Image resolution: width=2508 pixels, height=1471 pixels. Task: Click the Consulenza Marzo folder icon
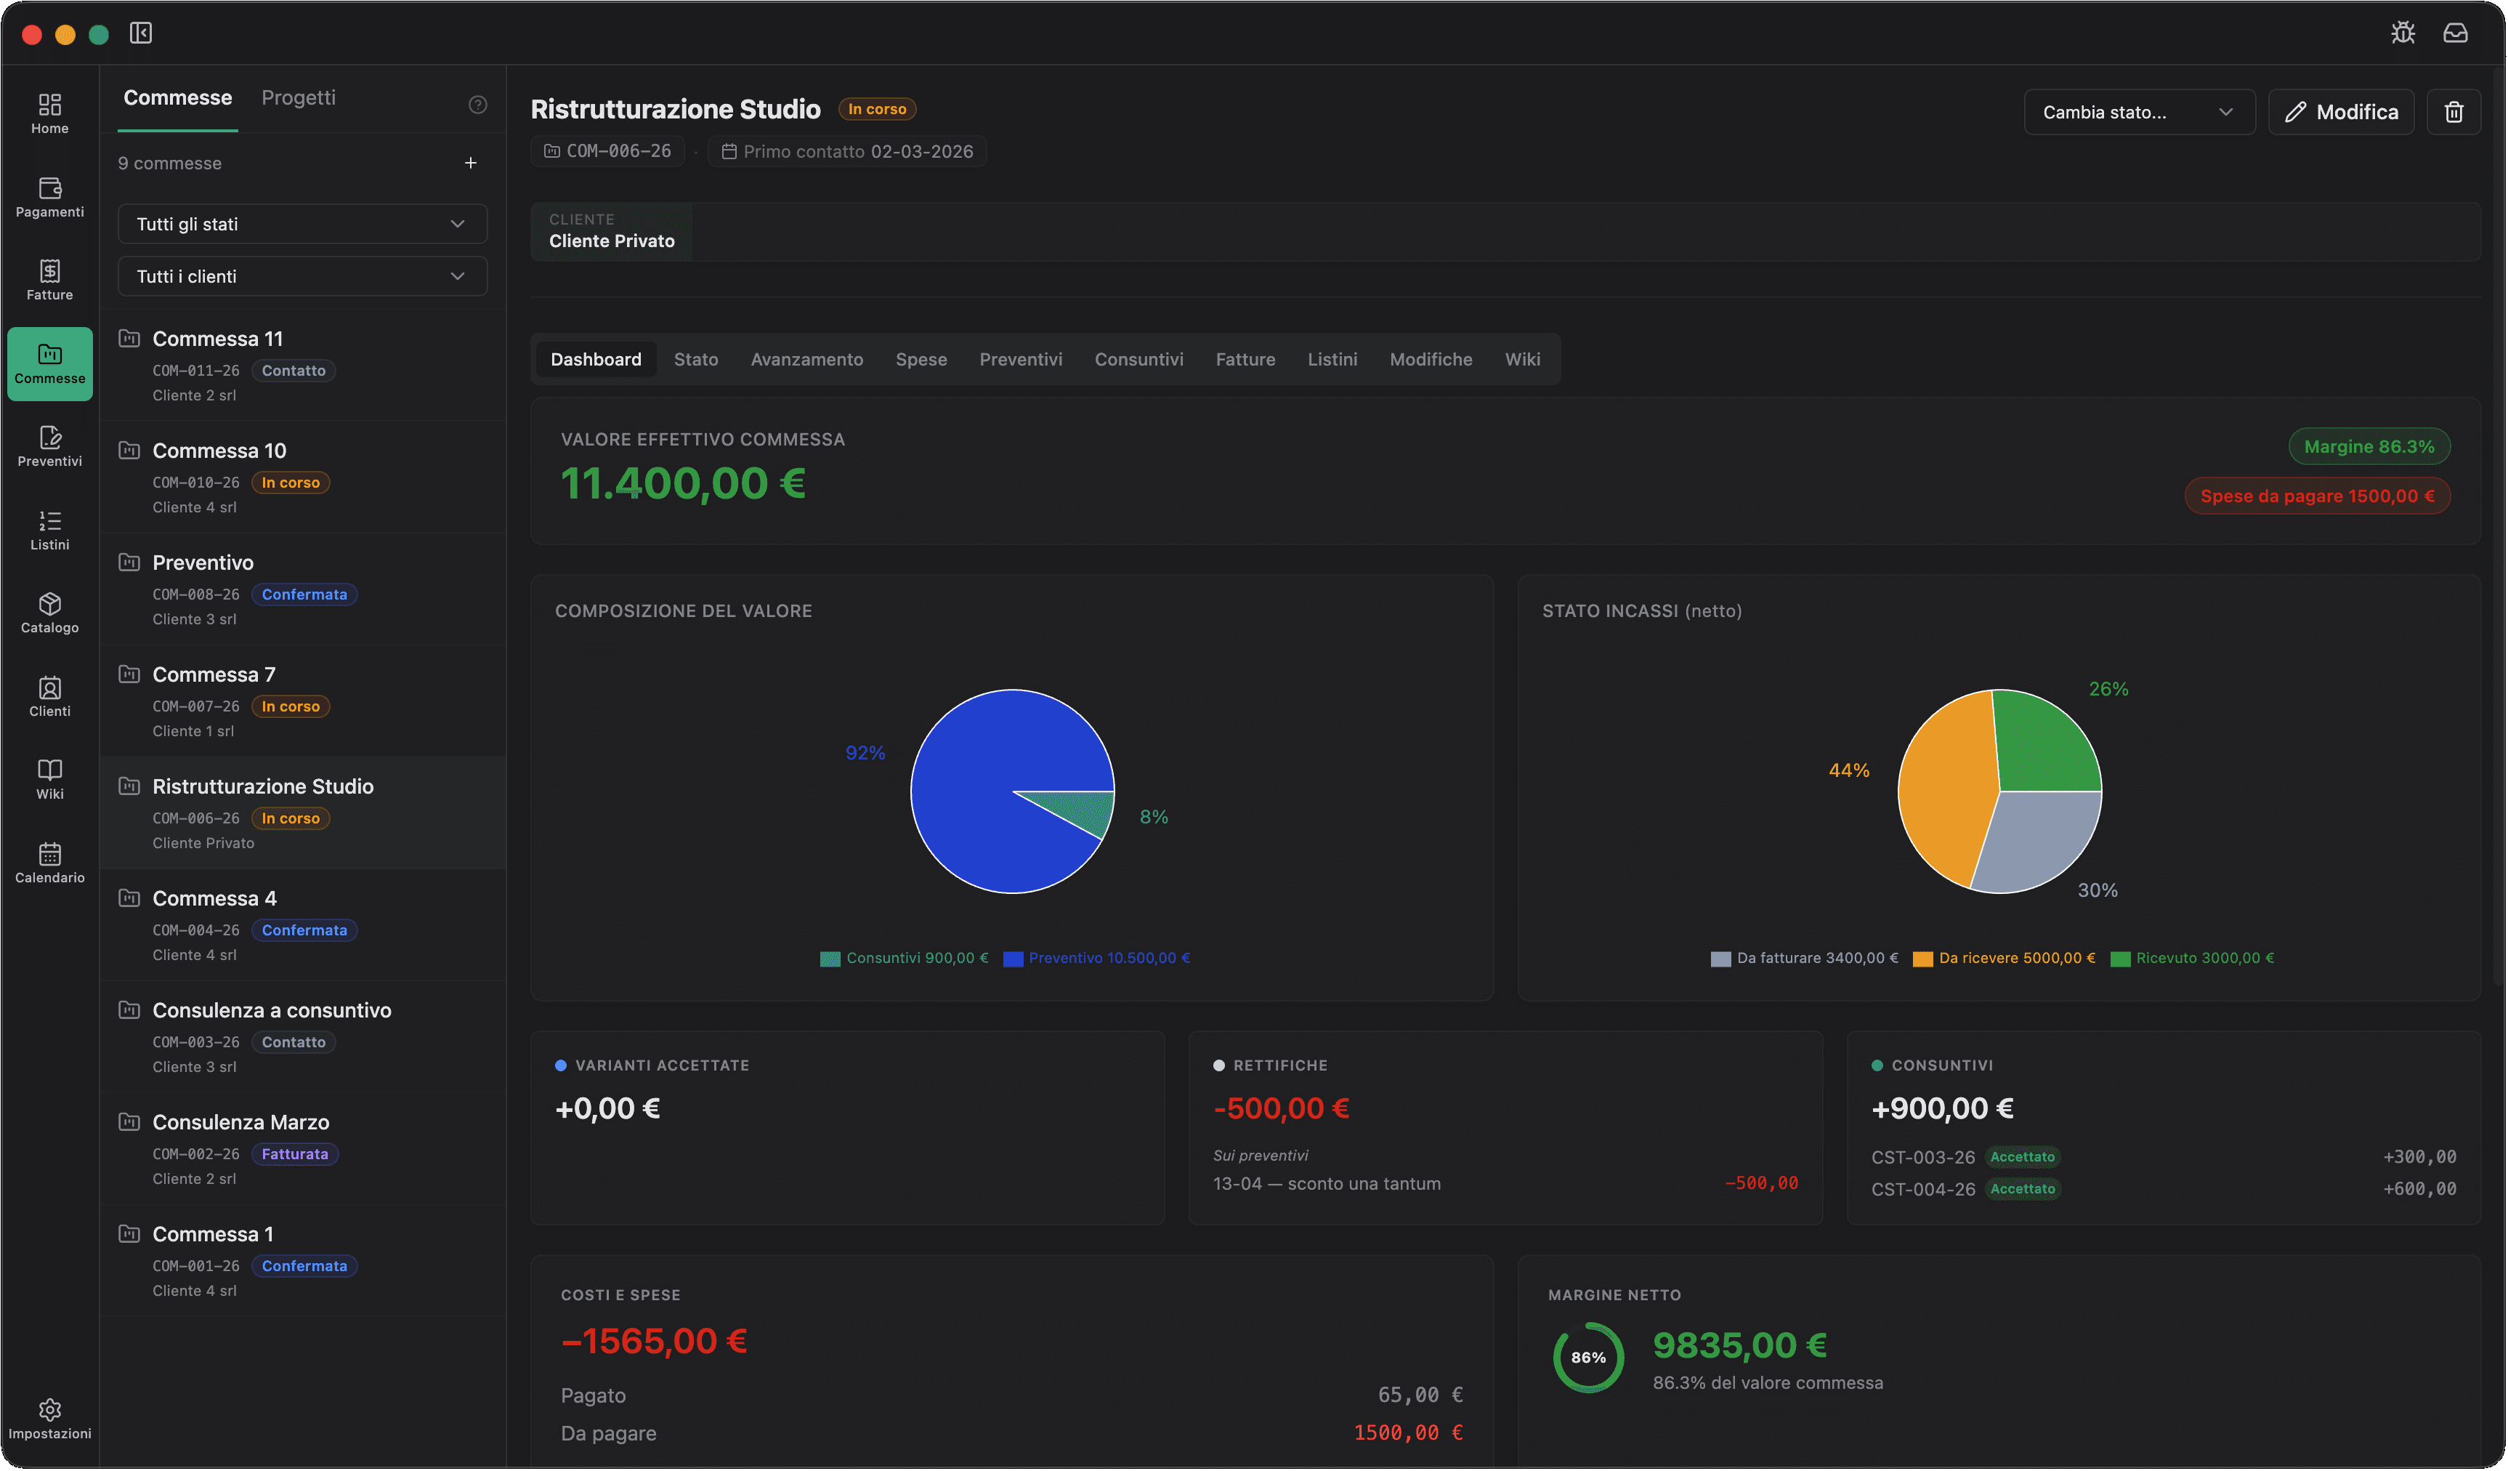click(129, 1123)
